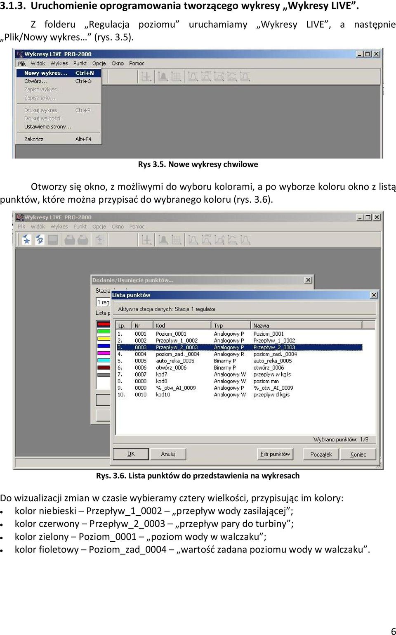
Task: Choose Otwórz... in the open Plik menu
Action: [59, 81]
